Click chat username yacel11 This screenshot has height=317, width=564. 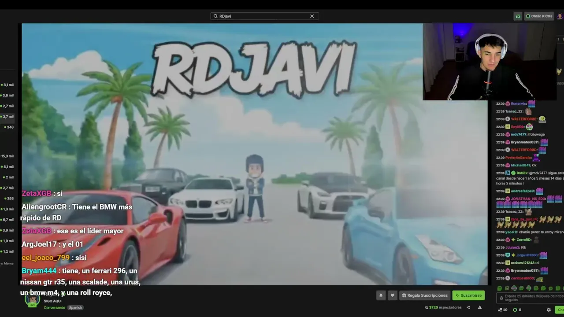(x=511, y=232)
